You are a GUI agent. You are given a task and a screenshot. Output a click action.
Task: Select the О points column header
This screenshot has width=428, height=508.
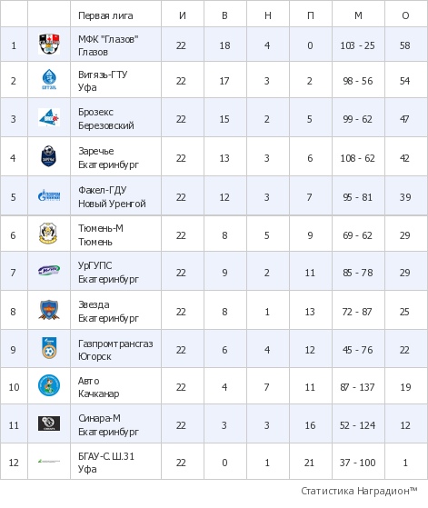tap(405, 15)
